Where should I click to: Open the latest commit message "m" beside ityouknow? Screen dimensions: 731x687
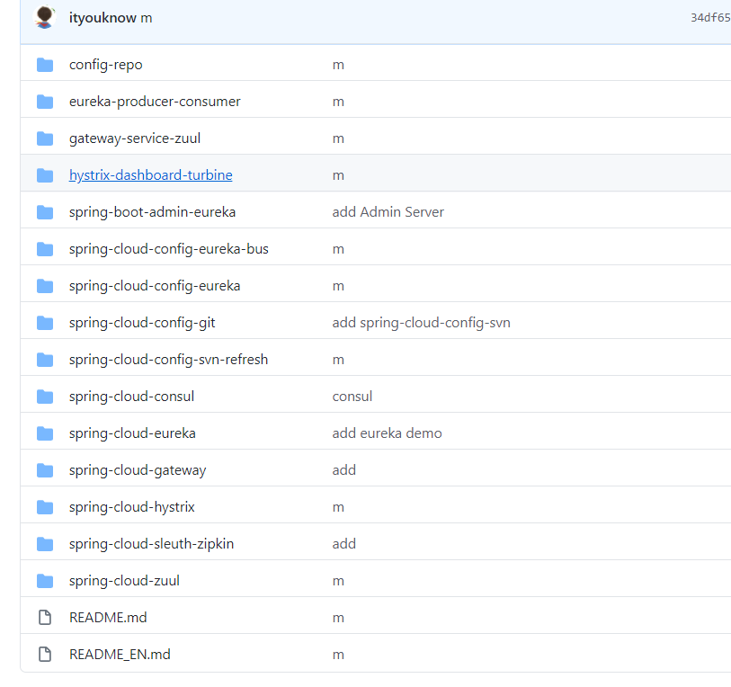147,18
